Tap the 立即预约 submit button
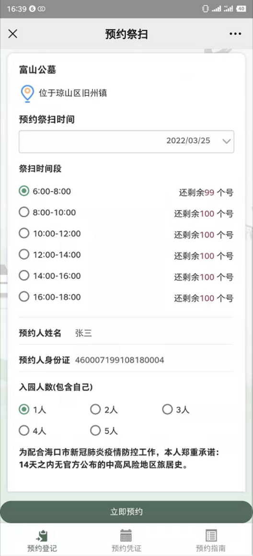The image size is (253, 556). (126, 512)
